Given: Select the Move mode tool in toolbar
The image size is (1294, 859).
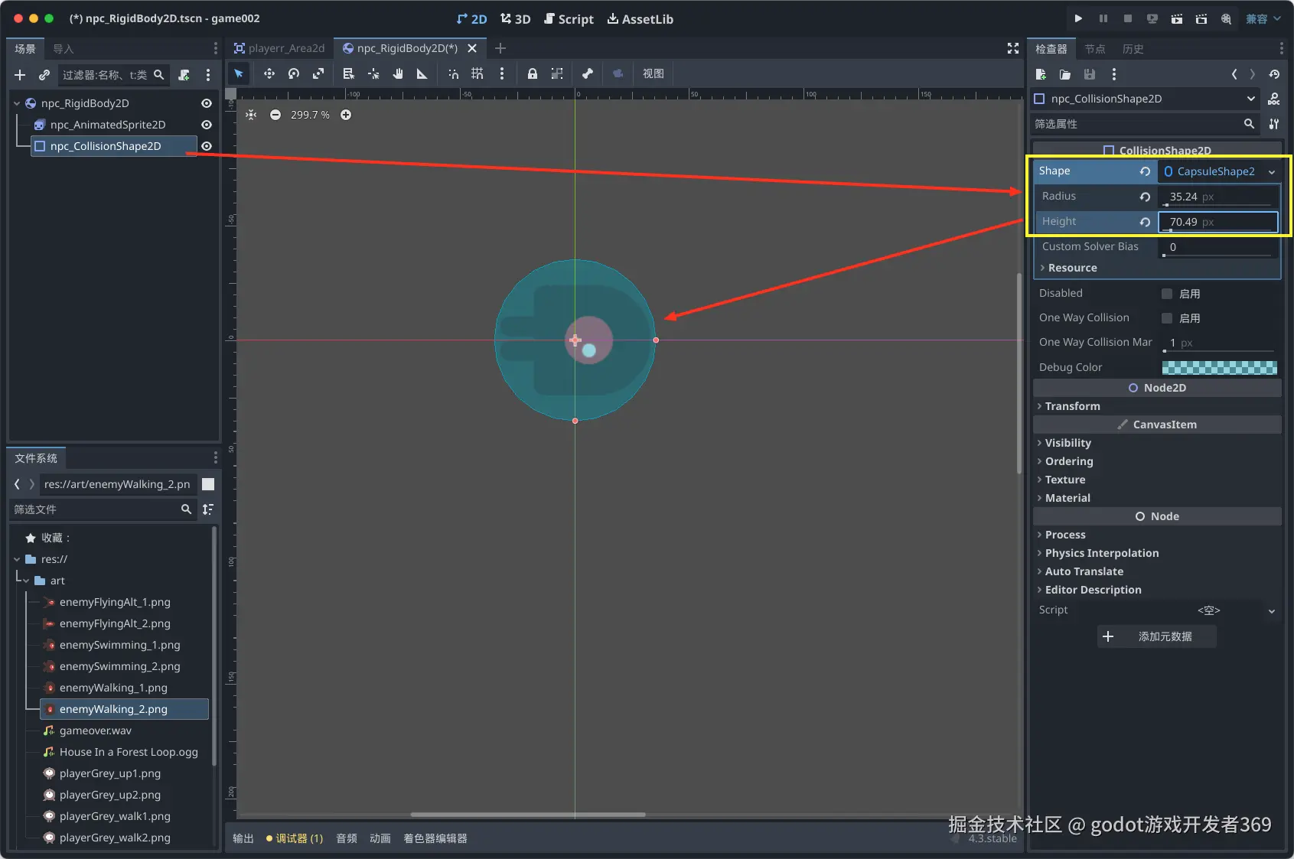Looking at the screenshot, I should (269, 73).
